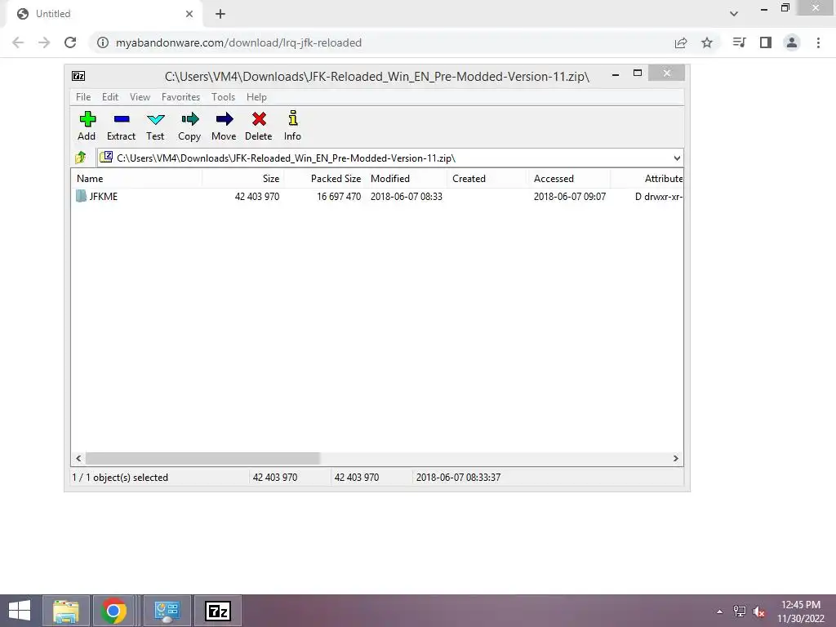Screen dimensions: 836x627
Task: Sort by Created column header
Action: pos(487,179)
